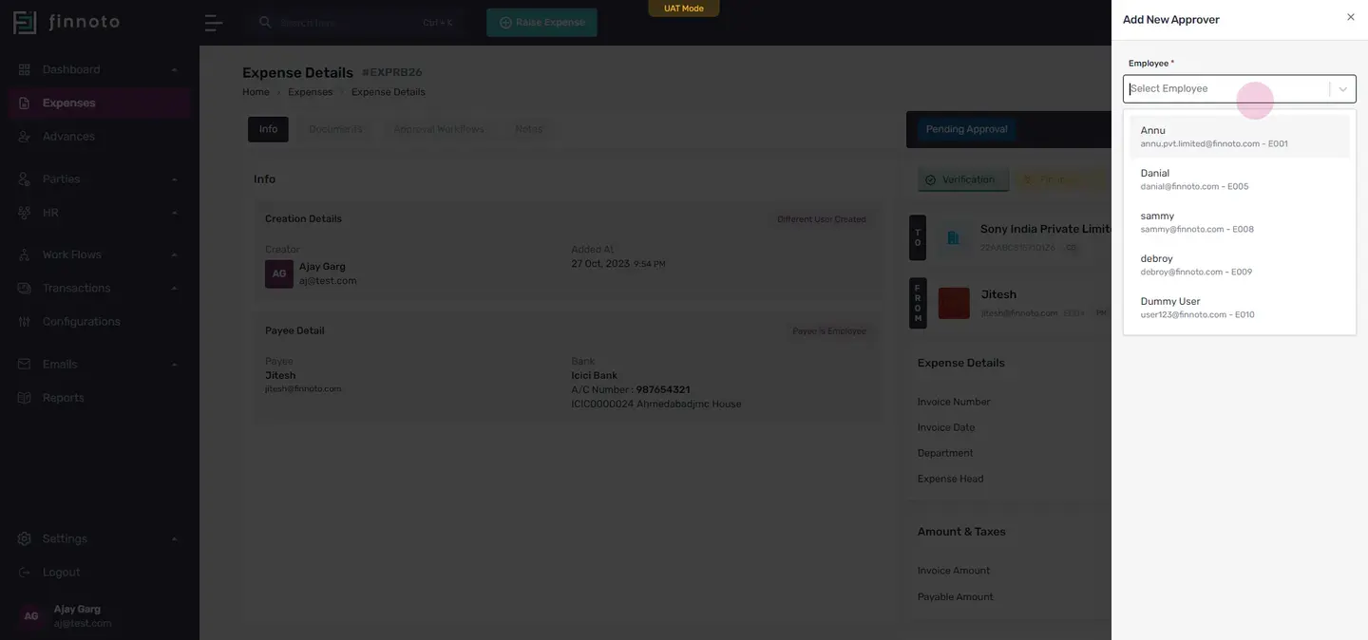Click the Jitesh red avatar thumbnail
The image size is (1368, 640).
[954, 303]
